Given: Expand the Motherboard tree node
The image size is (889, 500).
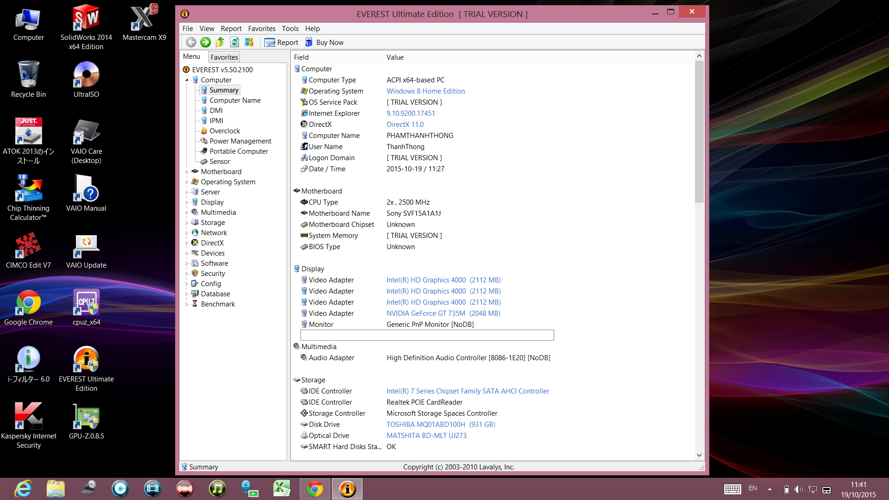Looking at the screenshot, I should [187, 172].
